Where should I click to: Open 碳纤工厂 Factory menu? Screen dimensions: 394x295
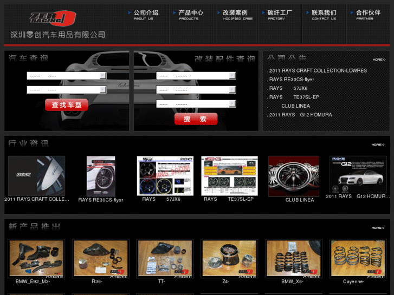coord(280,15)
